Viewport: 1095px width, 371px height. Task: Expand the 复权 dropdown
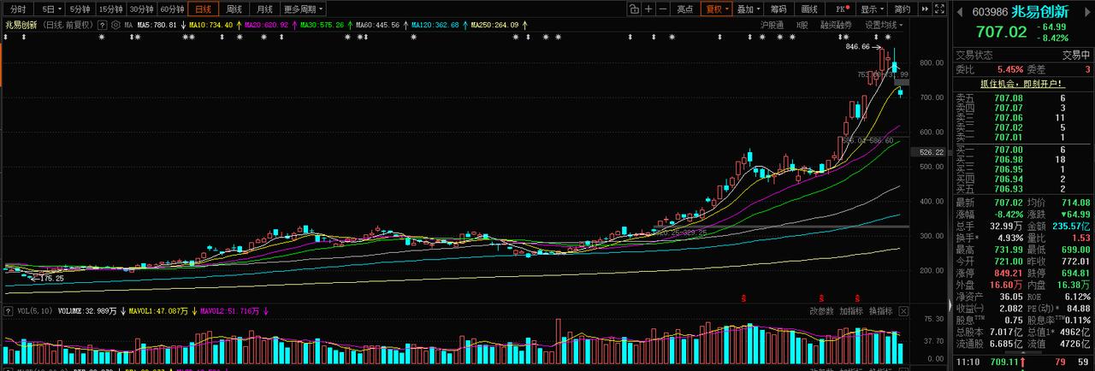(x=716, y=9)
